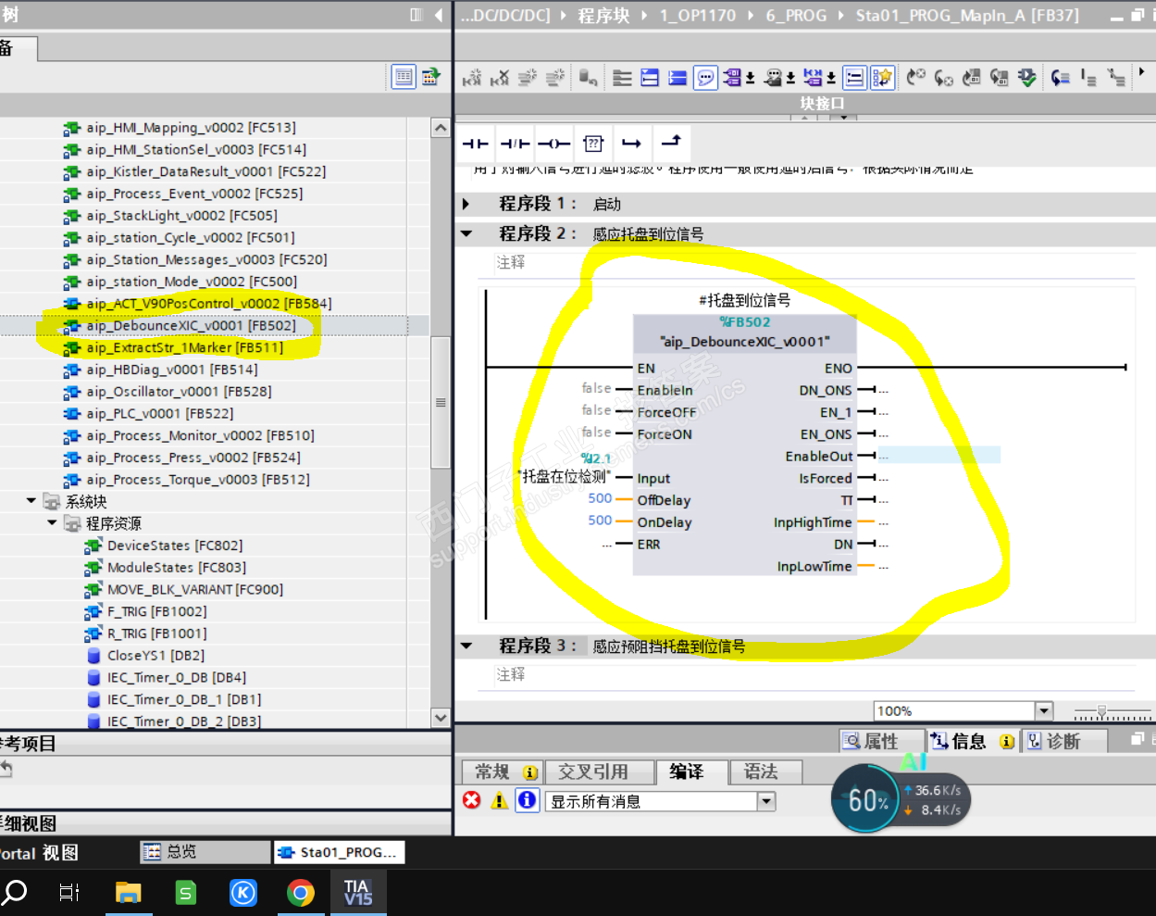Open Google Chrome from taskbar
This screenshot has width=1156, height=916.
(x=300, y=893)
